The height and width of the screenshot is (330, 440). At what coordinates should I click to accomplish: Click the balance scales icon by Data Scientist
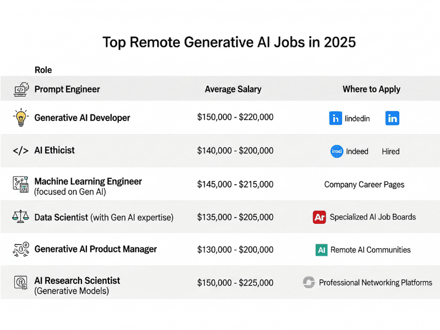[20, 217]
